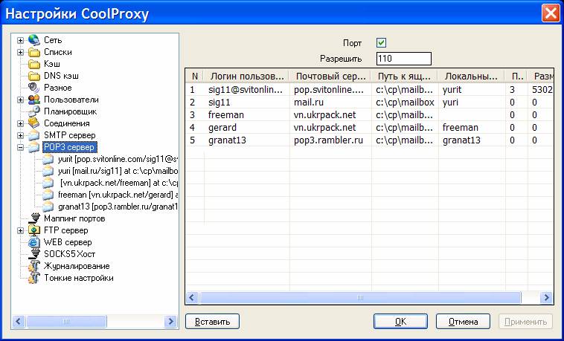This screenshot has height=341, width=564.
Task: Click the folder icon beside Списки
Action: 34,53
